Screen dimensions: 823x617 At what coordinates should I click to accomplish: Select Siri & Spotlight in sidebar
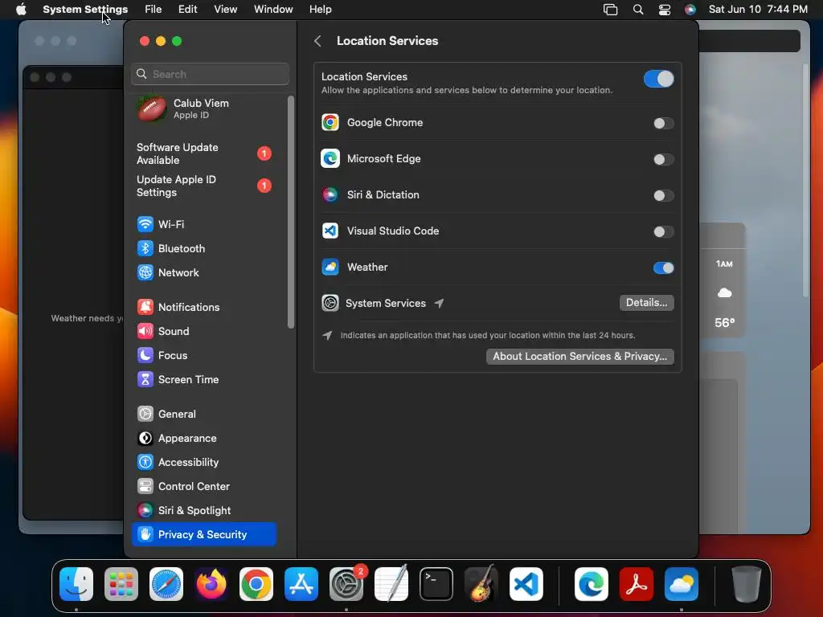tap(203, 510)
